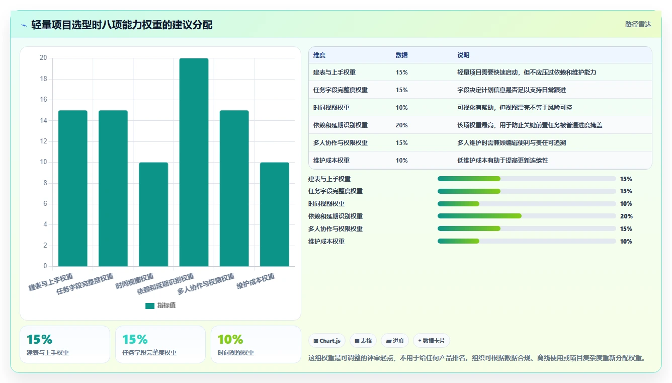Select the Chart.js tag chip

pyautogui.click(x=327, y=341)
